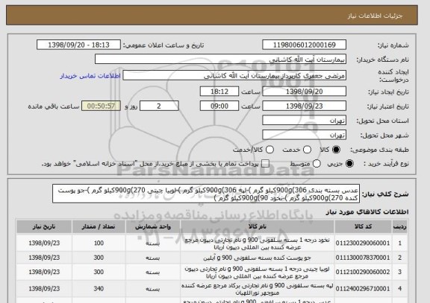Click item code 0112100290060002
This screenshot has height=303, width=430.
(363, 272)
